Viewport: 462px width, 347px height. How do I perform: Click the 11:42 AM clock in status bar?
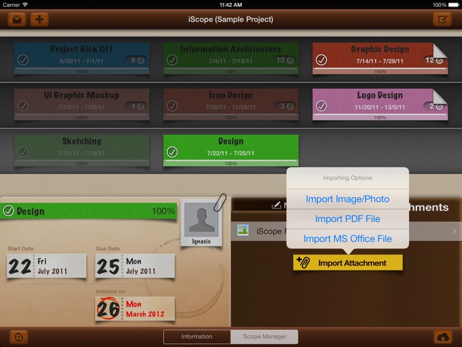click(231, 5)
